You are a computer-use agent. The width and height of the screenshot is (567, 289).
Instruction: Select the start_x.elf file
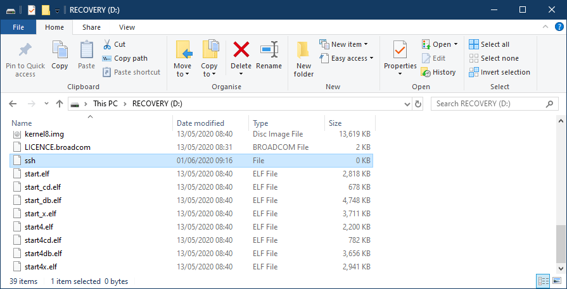pos(191,214)
